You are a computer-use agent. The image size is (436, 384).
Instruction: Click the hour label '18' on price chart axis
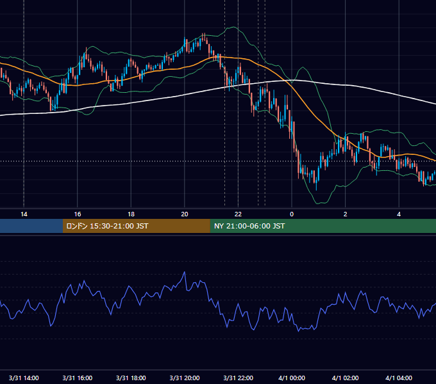(x=131, y=214)
